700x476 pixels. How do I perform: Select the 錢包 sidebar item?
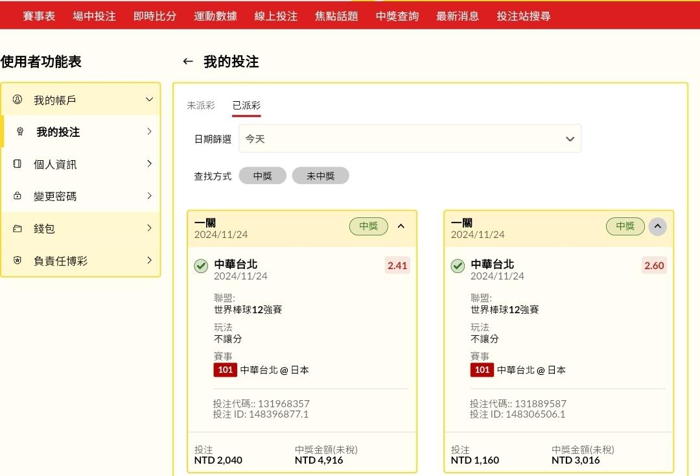pyautogui.click(x=81, y=228)
